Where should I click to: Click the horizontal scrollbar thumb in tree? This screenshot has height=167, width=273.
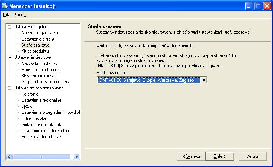pyautogui.click(x=42, y=157)
